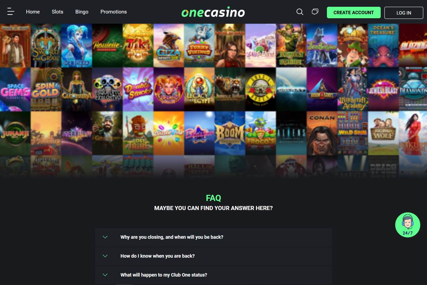Viewport: 427px width, 285px height.
Task: Go to the Home menu item
Action: (33, 12)
